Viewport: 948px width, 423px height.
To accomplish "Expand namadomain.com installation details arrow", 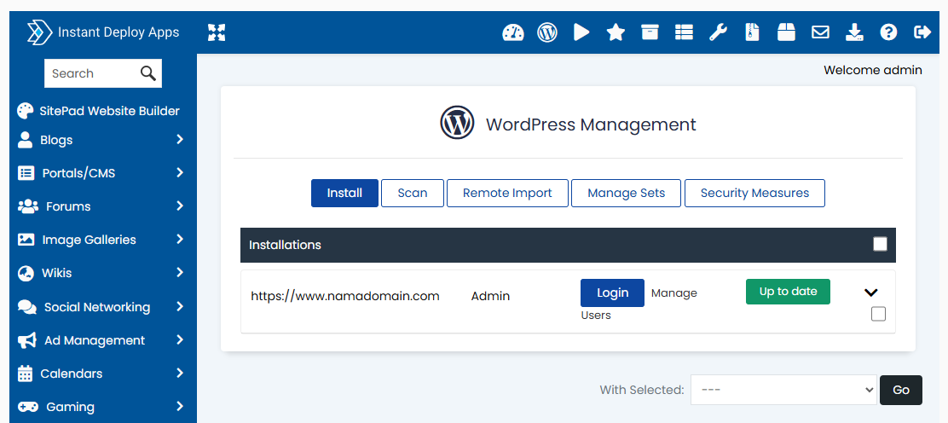I will coord(870,293).
